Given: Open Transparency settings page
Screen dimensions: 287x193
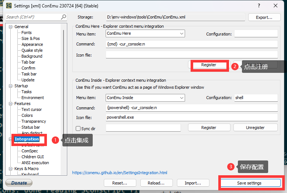Looking at the screenshot, I should pos(34,121).
